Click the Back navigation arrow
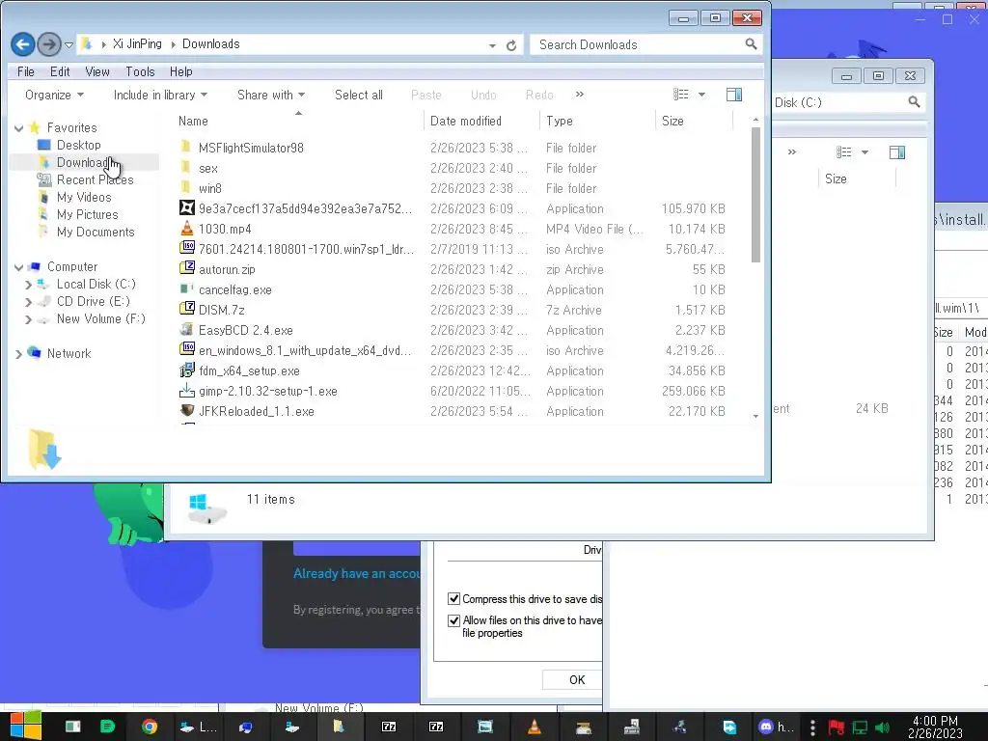988x741 pixels. pyautogui.click(x=23, y=44)
